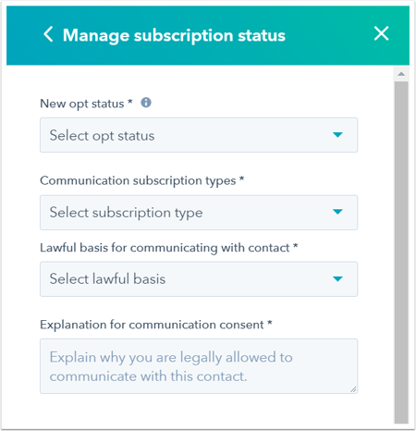Viewport: 416px width, 431px height.
Task: Click the scrollbar up arrow
Action: [x=401, y=74]
